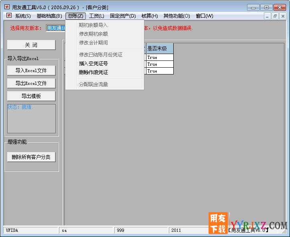Open the 固定资产(D) menu
Screen dimensions: 290x237
click(x=123, y=16)
